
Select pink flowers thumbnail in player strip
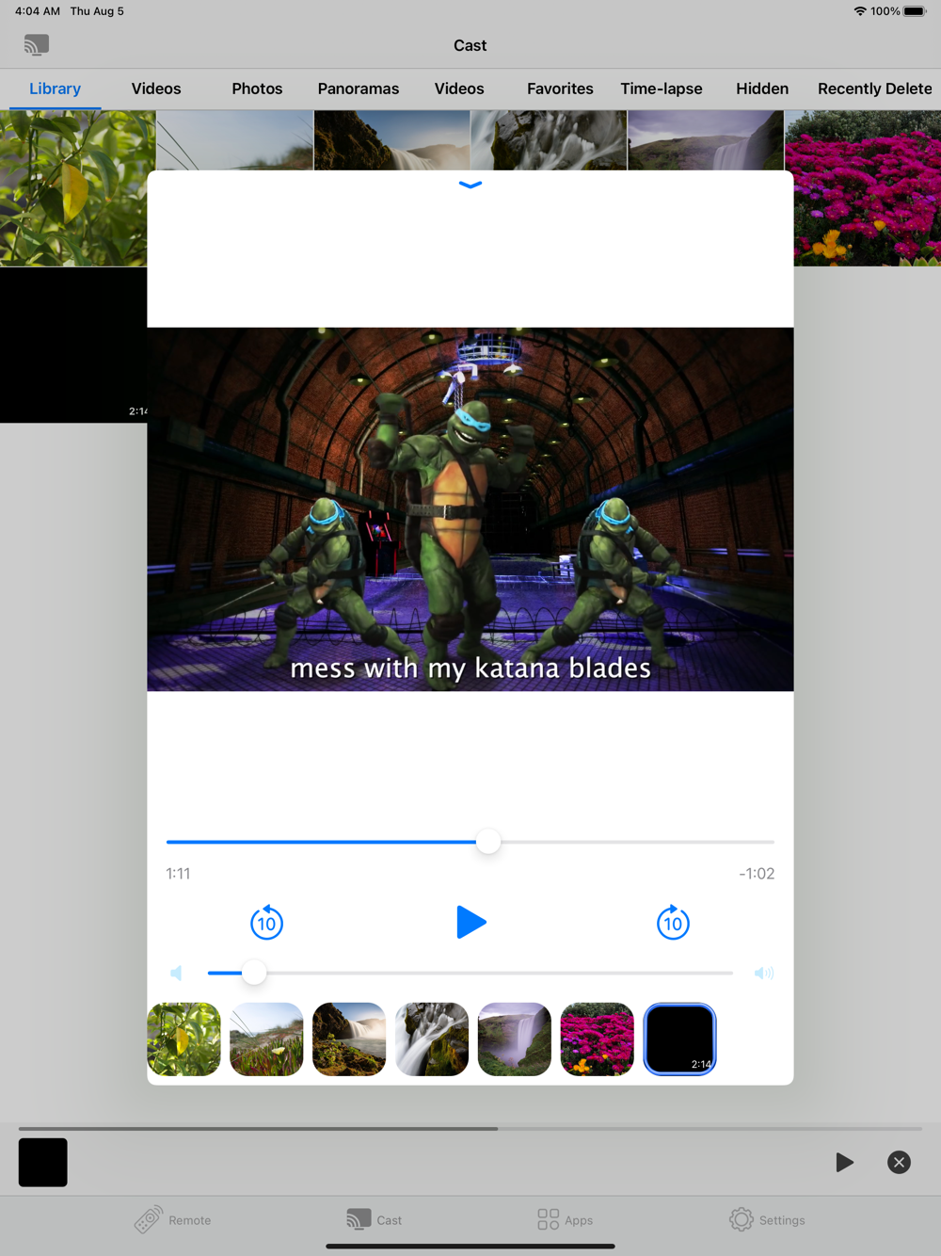tap(597, 1039)
